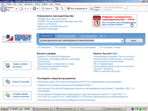Open Все бизнес-справки link
Image resolution: width=148 pixels, height=111 pixels.
[47, 69]
